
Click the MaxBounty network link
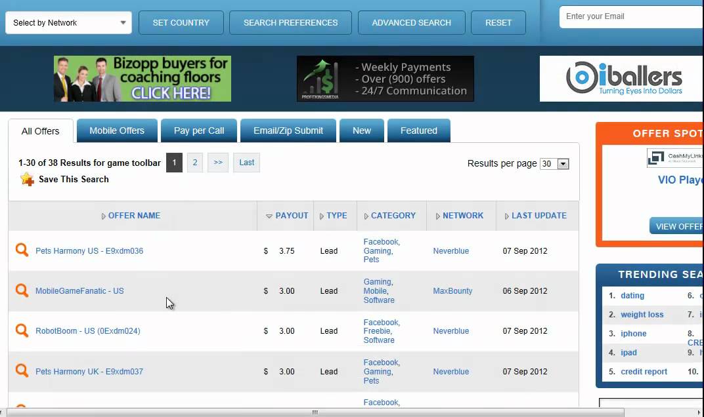[x=452, y=290]
